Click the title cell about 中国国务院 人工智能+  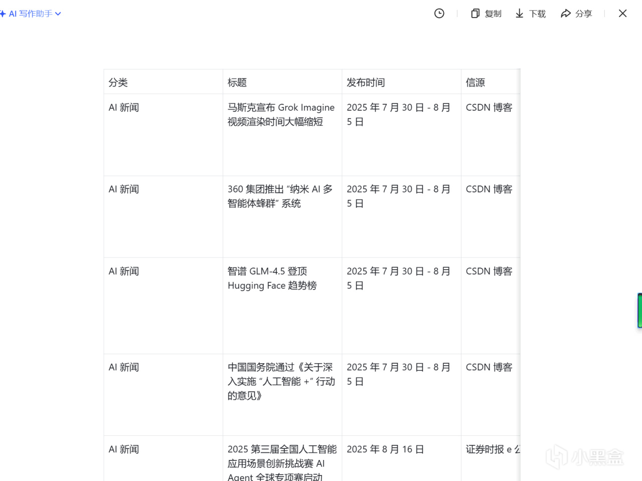tap(282, 395)
